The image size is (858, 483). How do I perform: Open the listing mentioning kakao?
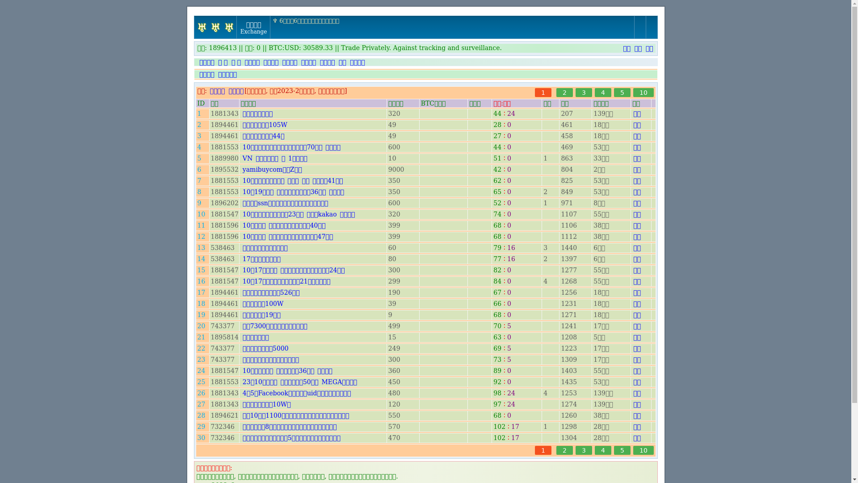pos(299,214)
